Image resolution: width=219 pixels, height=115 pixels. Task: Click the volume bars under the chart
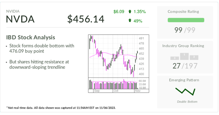113,84
